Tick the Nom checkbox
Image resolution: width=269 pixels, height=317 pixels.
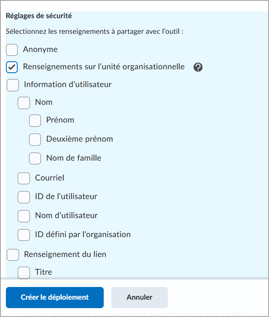(x=24, y=103)
